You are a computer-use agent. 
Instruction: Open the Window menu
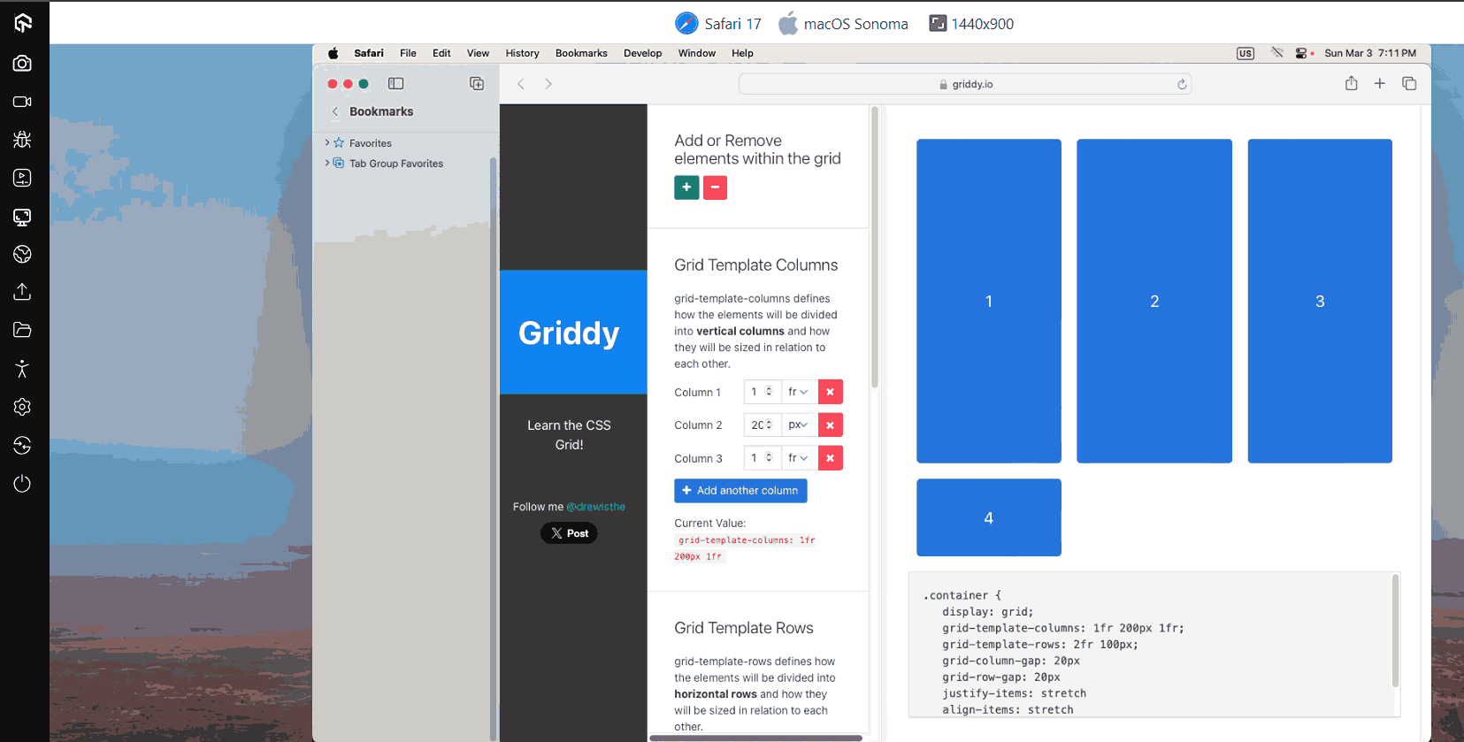click(x=697, y=53)
